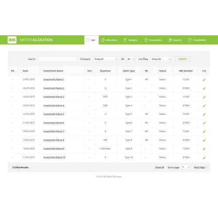Go to Next Page link
Viewport: 218px width, 218px height.
(x=199, y=167)
